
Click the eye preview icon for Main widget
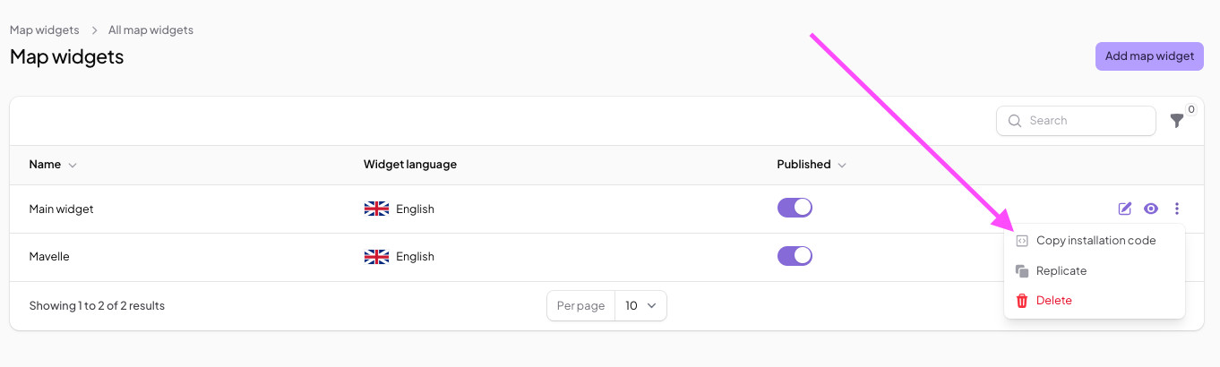[1151, 209]
